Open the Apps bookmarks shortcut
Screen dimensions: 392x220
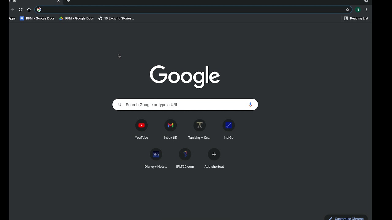point(12,18)
